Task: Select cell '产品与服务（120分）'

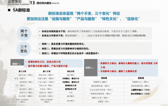Action: point(46,82)
